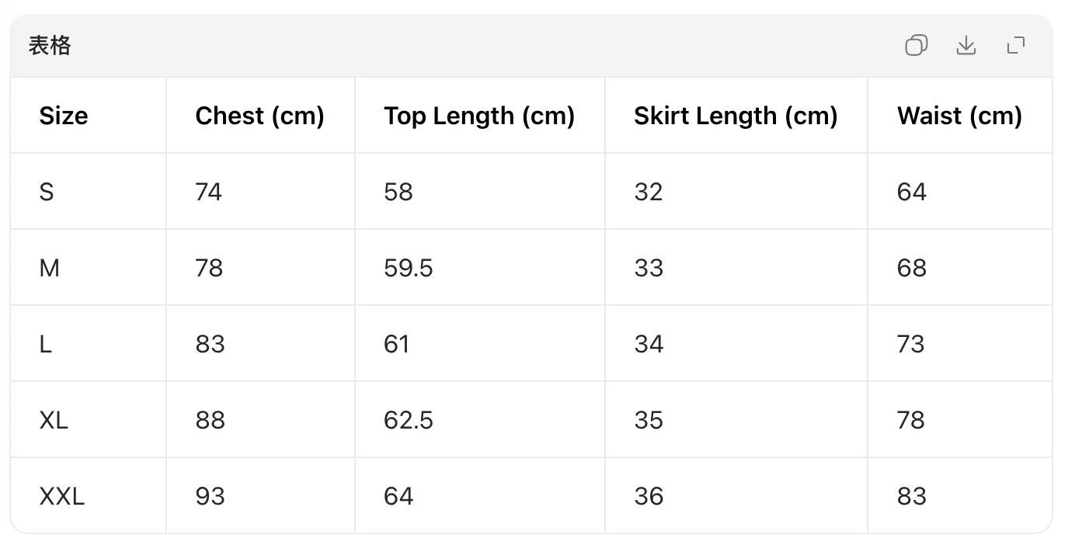
Task: Click the download table icon
Action: click(x=965, y=46)
